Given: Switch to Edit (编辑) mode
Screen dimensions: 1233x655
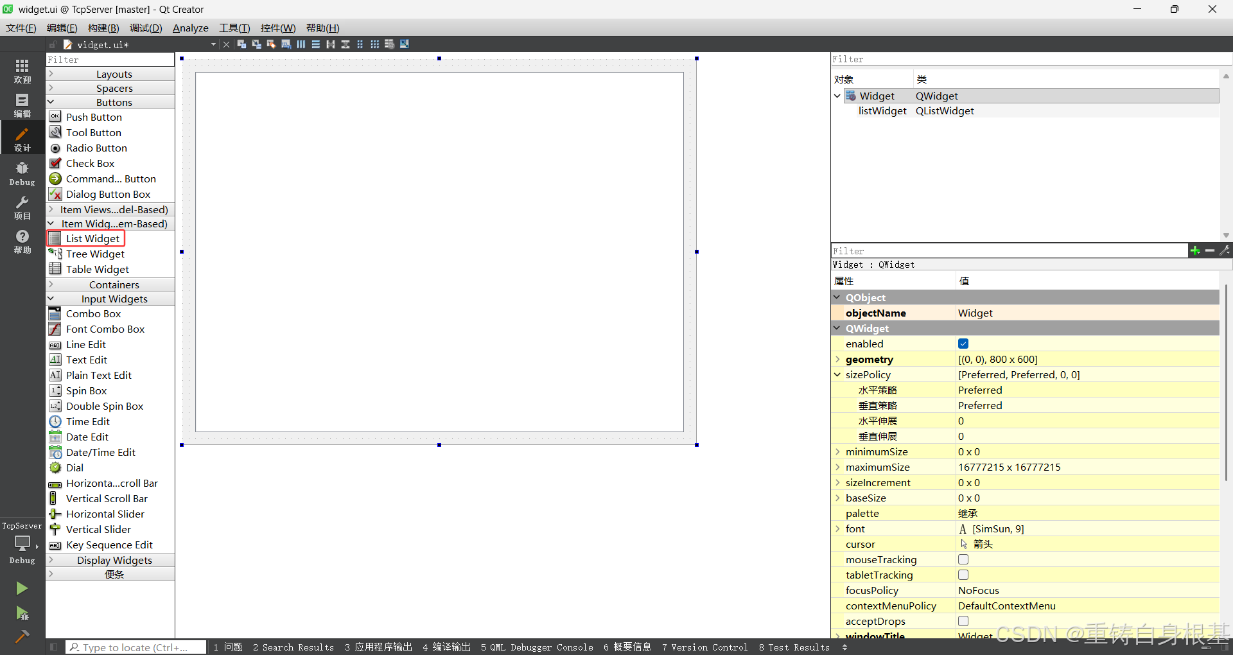Looking at the screenshot, I should coord(22,105).
